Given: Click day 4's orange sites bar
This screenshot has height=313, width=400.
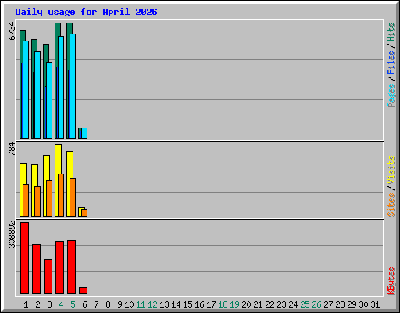Looking at the screenshot, I should [x=61, y=195].
